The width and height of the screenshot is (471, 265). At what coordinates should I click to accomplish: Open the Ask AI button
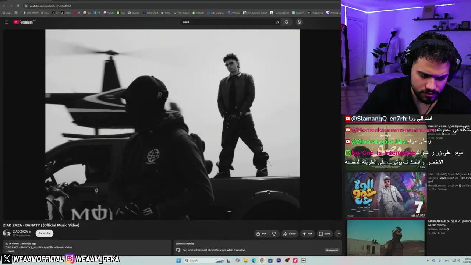[x=307, y=234]
